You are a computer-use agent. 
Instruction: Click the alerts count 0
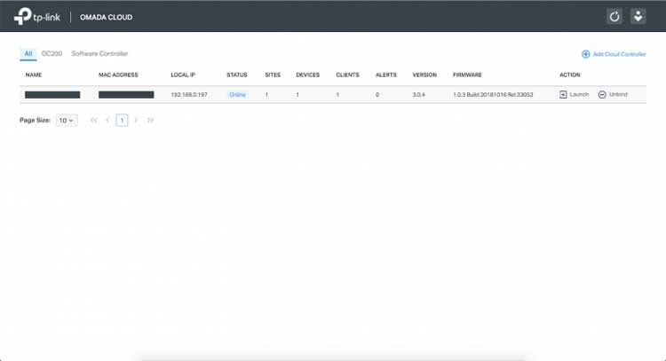tap(377, 95)
